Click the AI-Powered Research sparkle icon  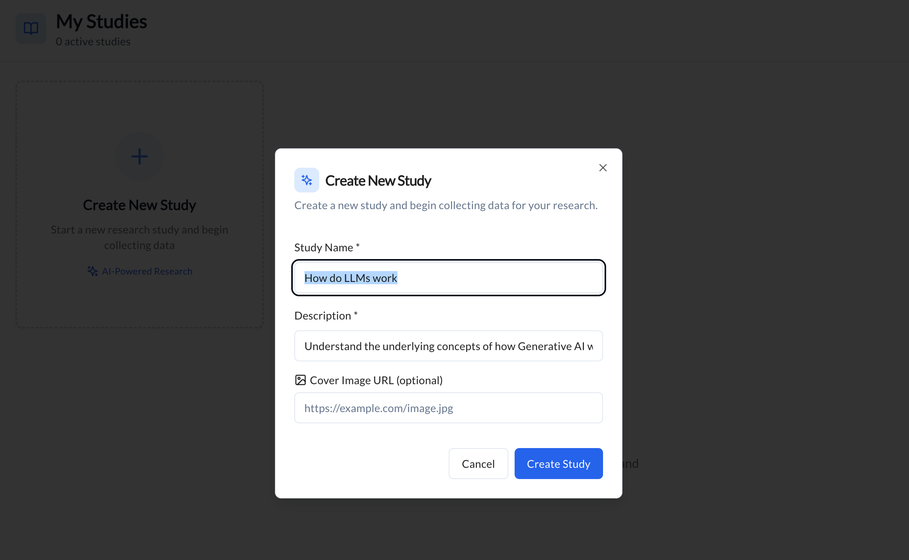coord(92,271)
